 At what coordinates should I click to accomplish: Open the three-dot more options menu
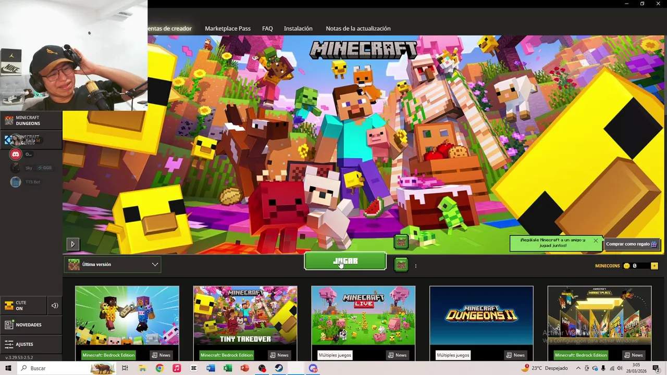point(415,266)
